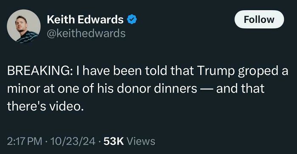Viewport: 297px width, 154px height.
Task: Click the words there's video
Action: tap(45, 106)
